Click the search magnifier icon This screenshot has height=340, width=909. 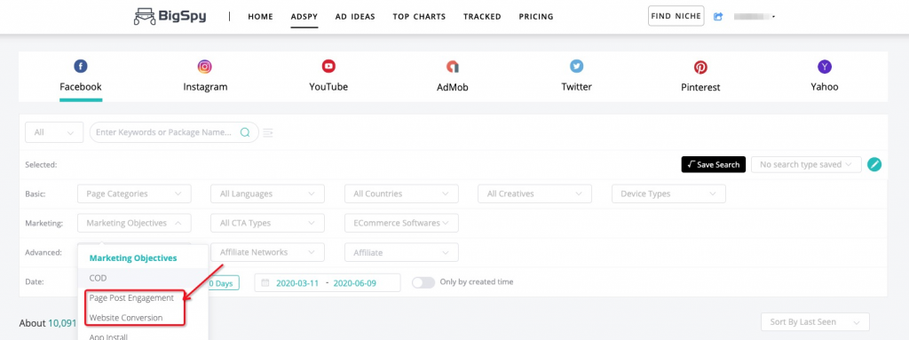pyautogui.click(x=245, y=132)
